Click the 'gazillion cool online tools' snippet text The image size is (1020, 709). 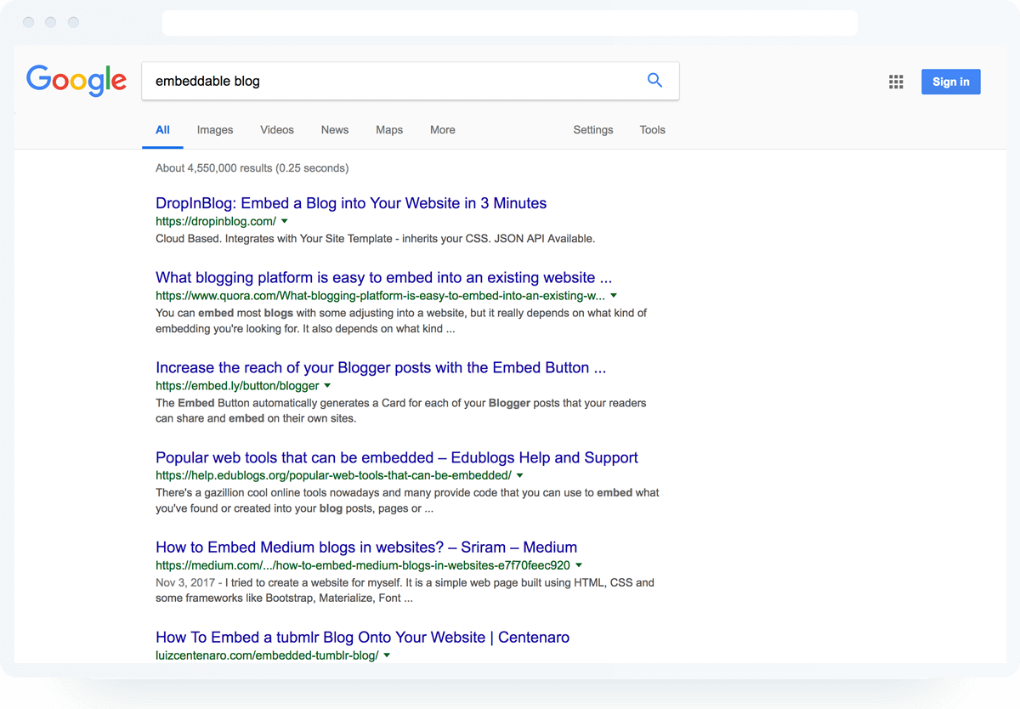pyautogui.click(x=407, y=502)
